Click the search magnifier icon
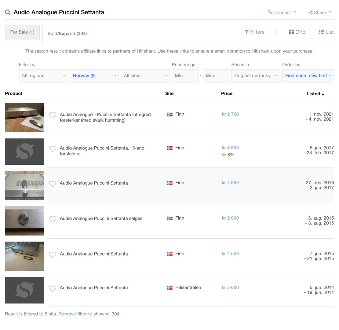 (x=8, y=13)
